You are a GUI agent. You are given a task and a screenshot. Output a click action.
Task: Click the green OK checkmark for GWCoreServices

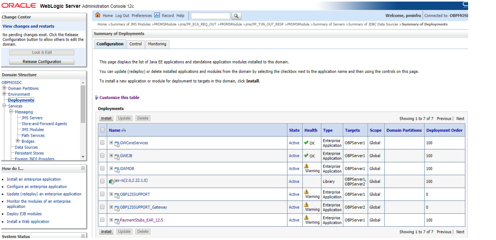click(x=306, y=143)
